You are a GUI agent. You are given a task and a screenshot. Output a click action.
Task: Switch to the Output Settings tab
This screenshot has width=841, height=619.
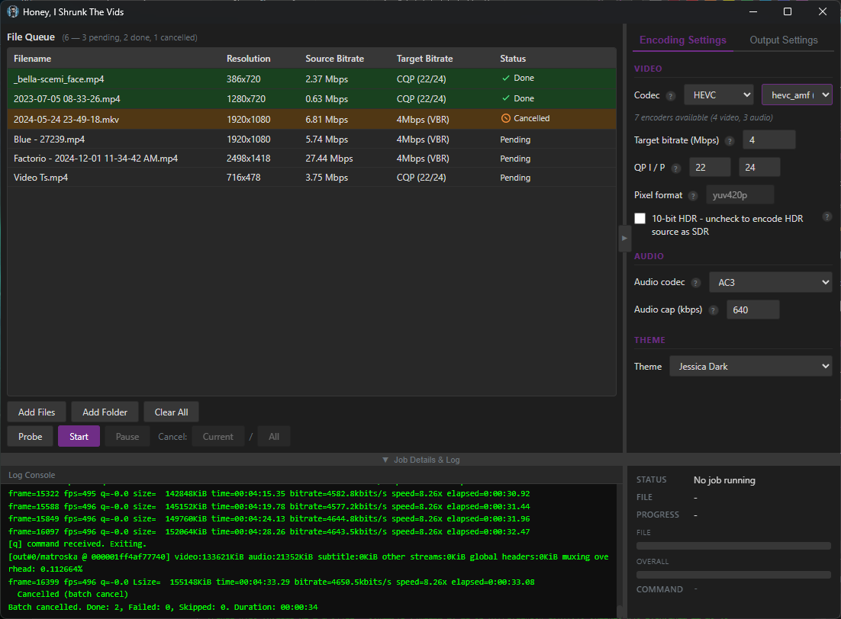click(x=783, y=40)
